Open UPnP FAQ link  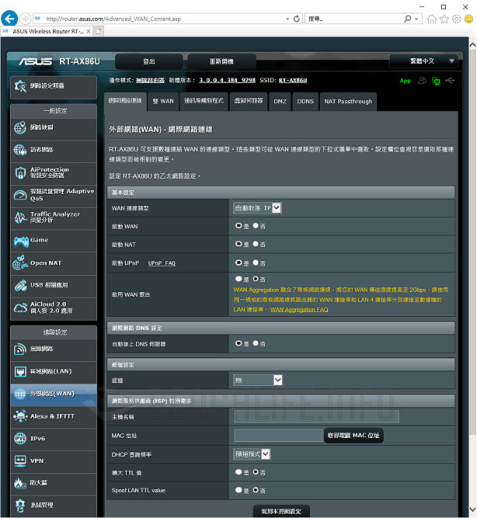[162, 263]
